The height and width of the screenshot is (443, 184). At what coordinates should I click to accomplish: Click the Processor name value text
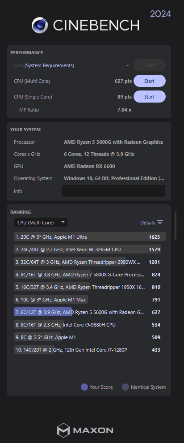(x=113, y=142)
